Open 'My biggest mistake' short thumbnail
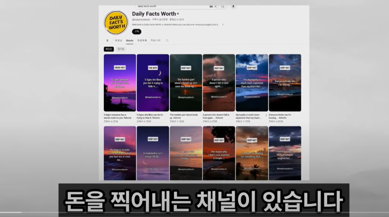Screen dimensions: 389x217 (x=120, y=153)
